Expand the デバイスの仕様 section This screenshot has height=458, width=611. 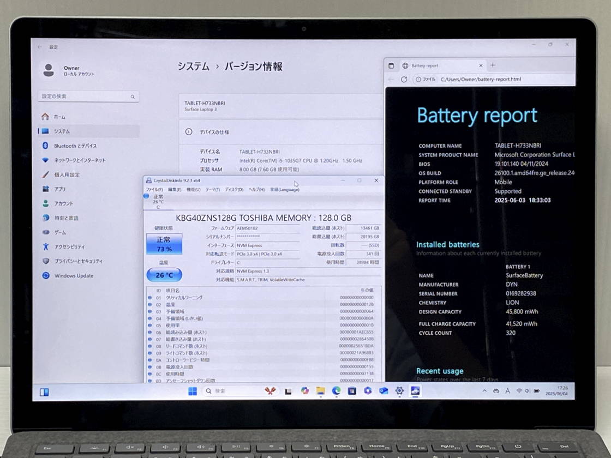click(281, 132)
